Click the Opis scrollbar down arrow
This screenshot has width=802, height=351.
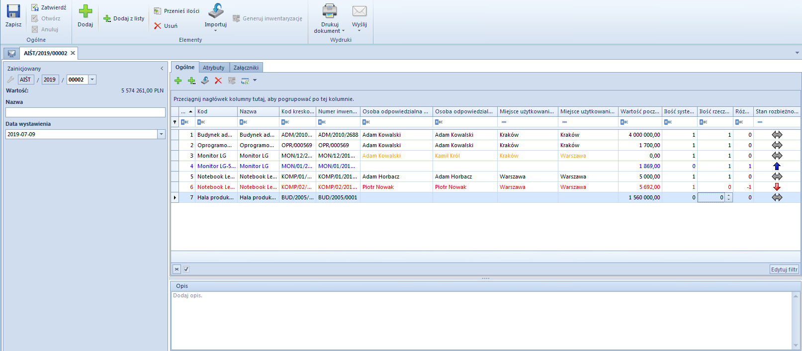point(796,346)
